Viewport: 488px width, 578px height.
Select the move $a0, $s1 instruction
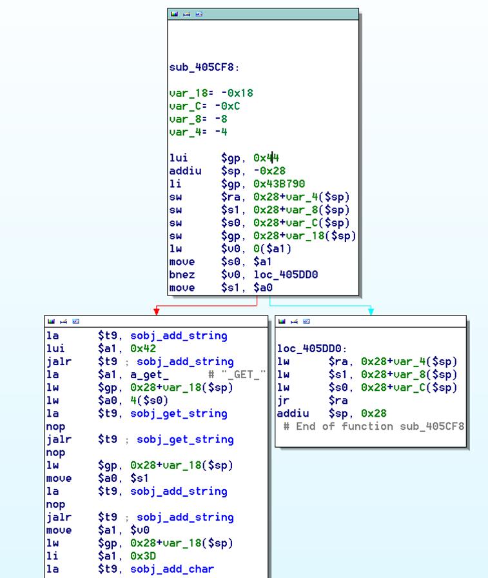point(97,479)
